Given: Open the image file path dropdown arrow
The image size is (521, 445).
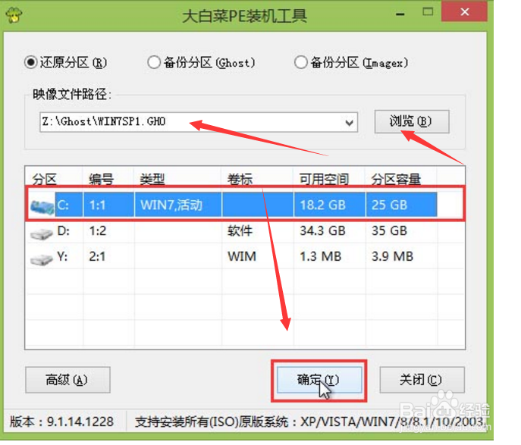Looking at the screenshot, I should pos(349,123).
